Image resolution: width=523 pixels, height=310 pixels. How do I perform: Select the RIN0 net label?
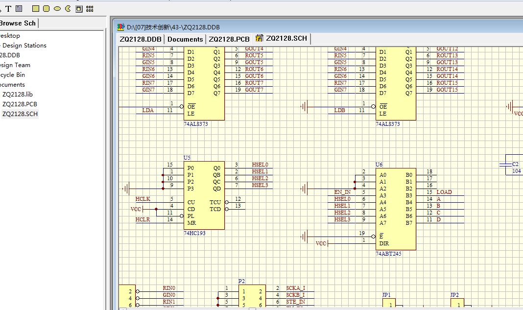coord(169,288)
